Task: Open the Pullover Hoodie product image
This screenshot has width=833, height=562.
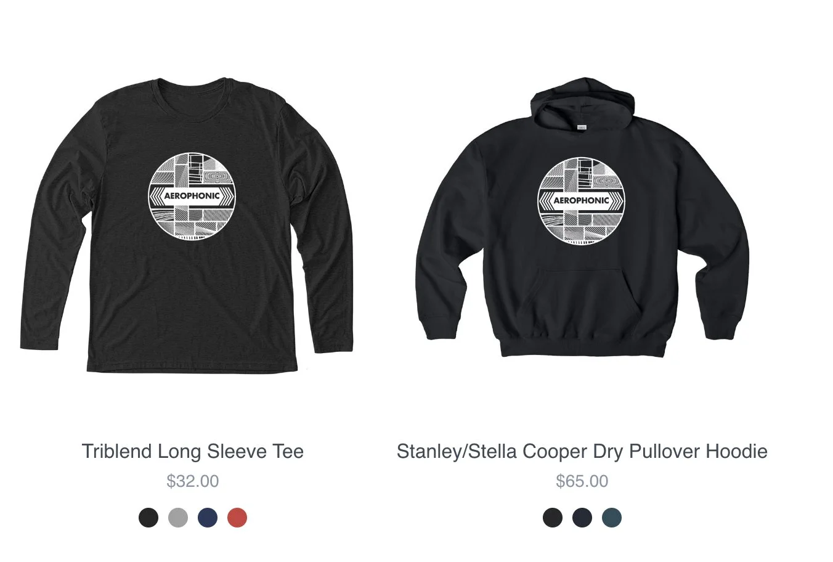Action: pos(582,217)
